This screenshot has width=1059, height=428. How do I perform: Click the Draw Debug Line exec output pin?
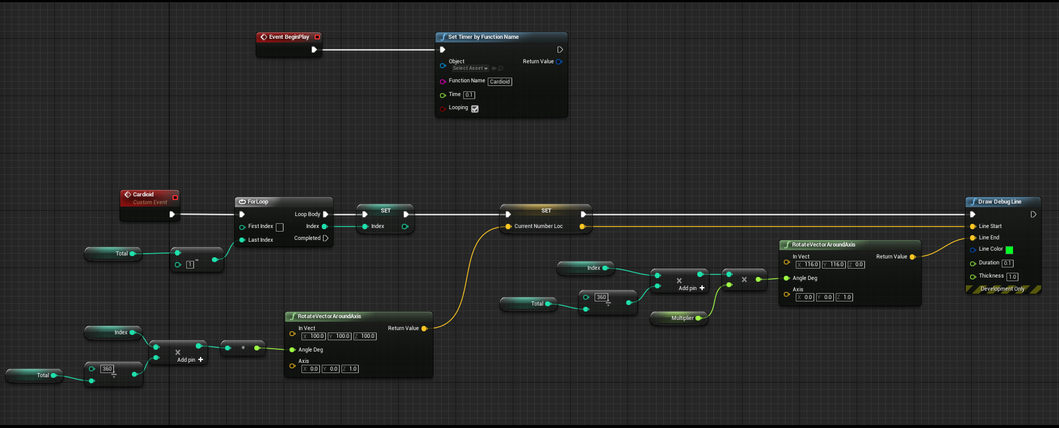1033,214
